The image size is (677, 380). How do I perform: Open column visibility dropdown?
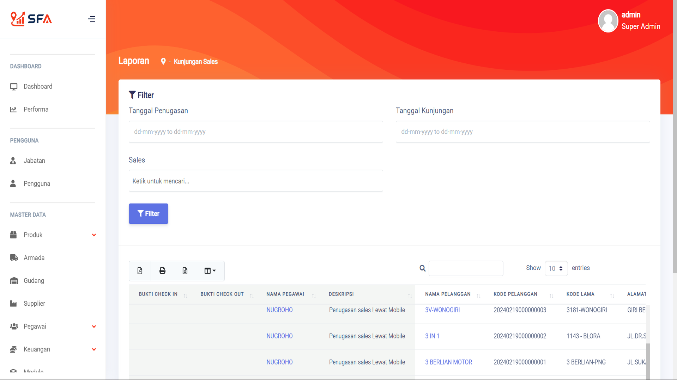click(x=210, y=271)
